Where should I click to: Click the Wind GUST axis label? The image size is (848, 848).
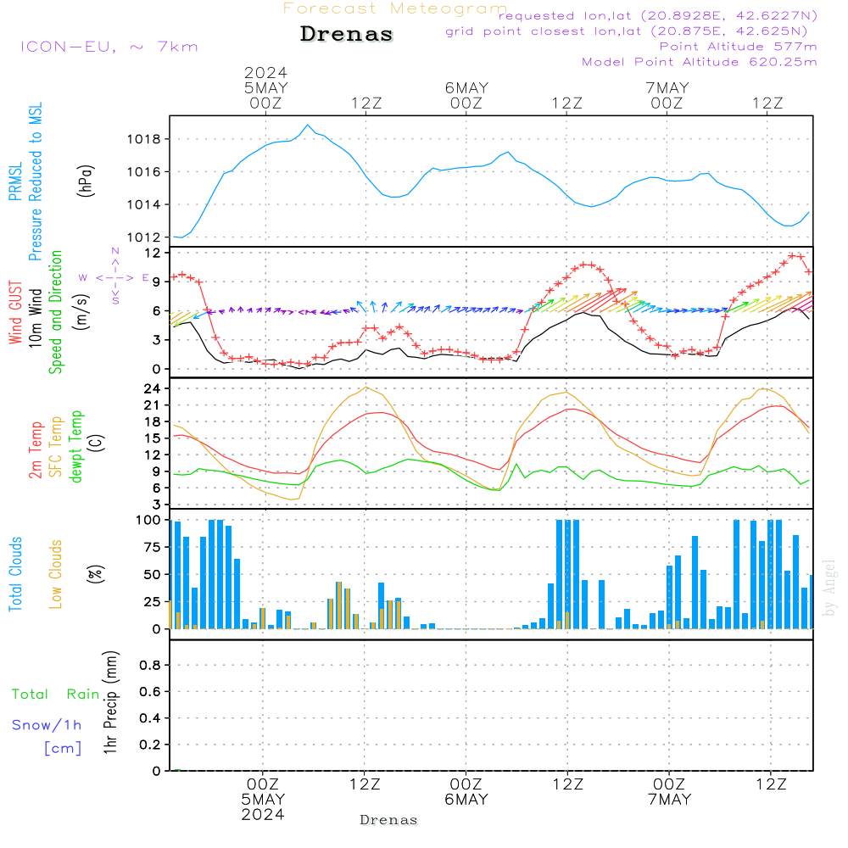15,312
